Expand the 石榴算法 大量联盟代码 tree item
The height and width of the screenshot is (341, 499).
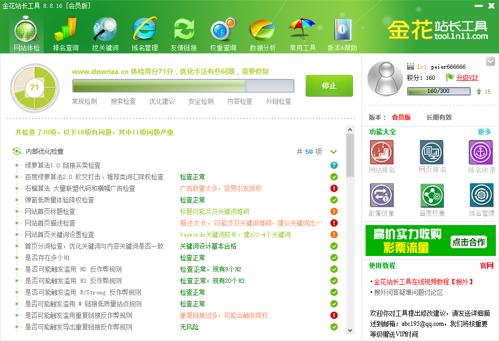click(17, 188)
